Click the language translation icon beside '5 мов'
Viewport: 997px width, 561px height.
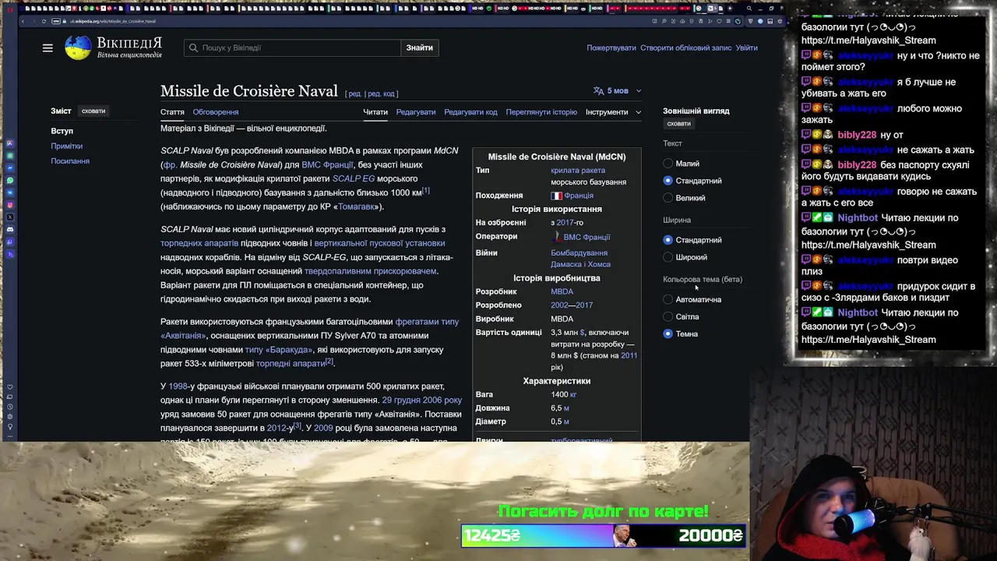(598, 91)
